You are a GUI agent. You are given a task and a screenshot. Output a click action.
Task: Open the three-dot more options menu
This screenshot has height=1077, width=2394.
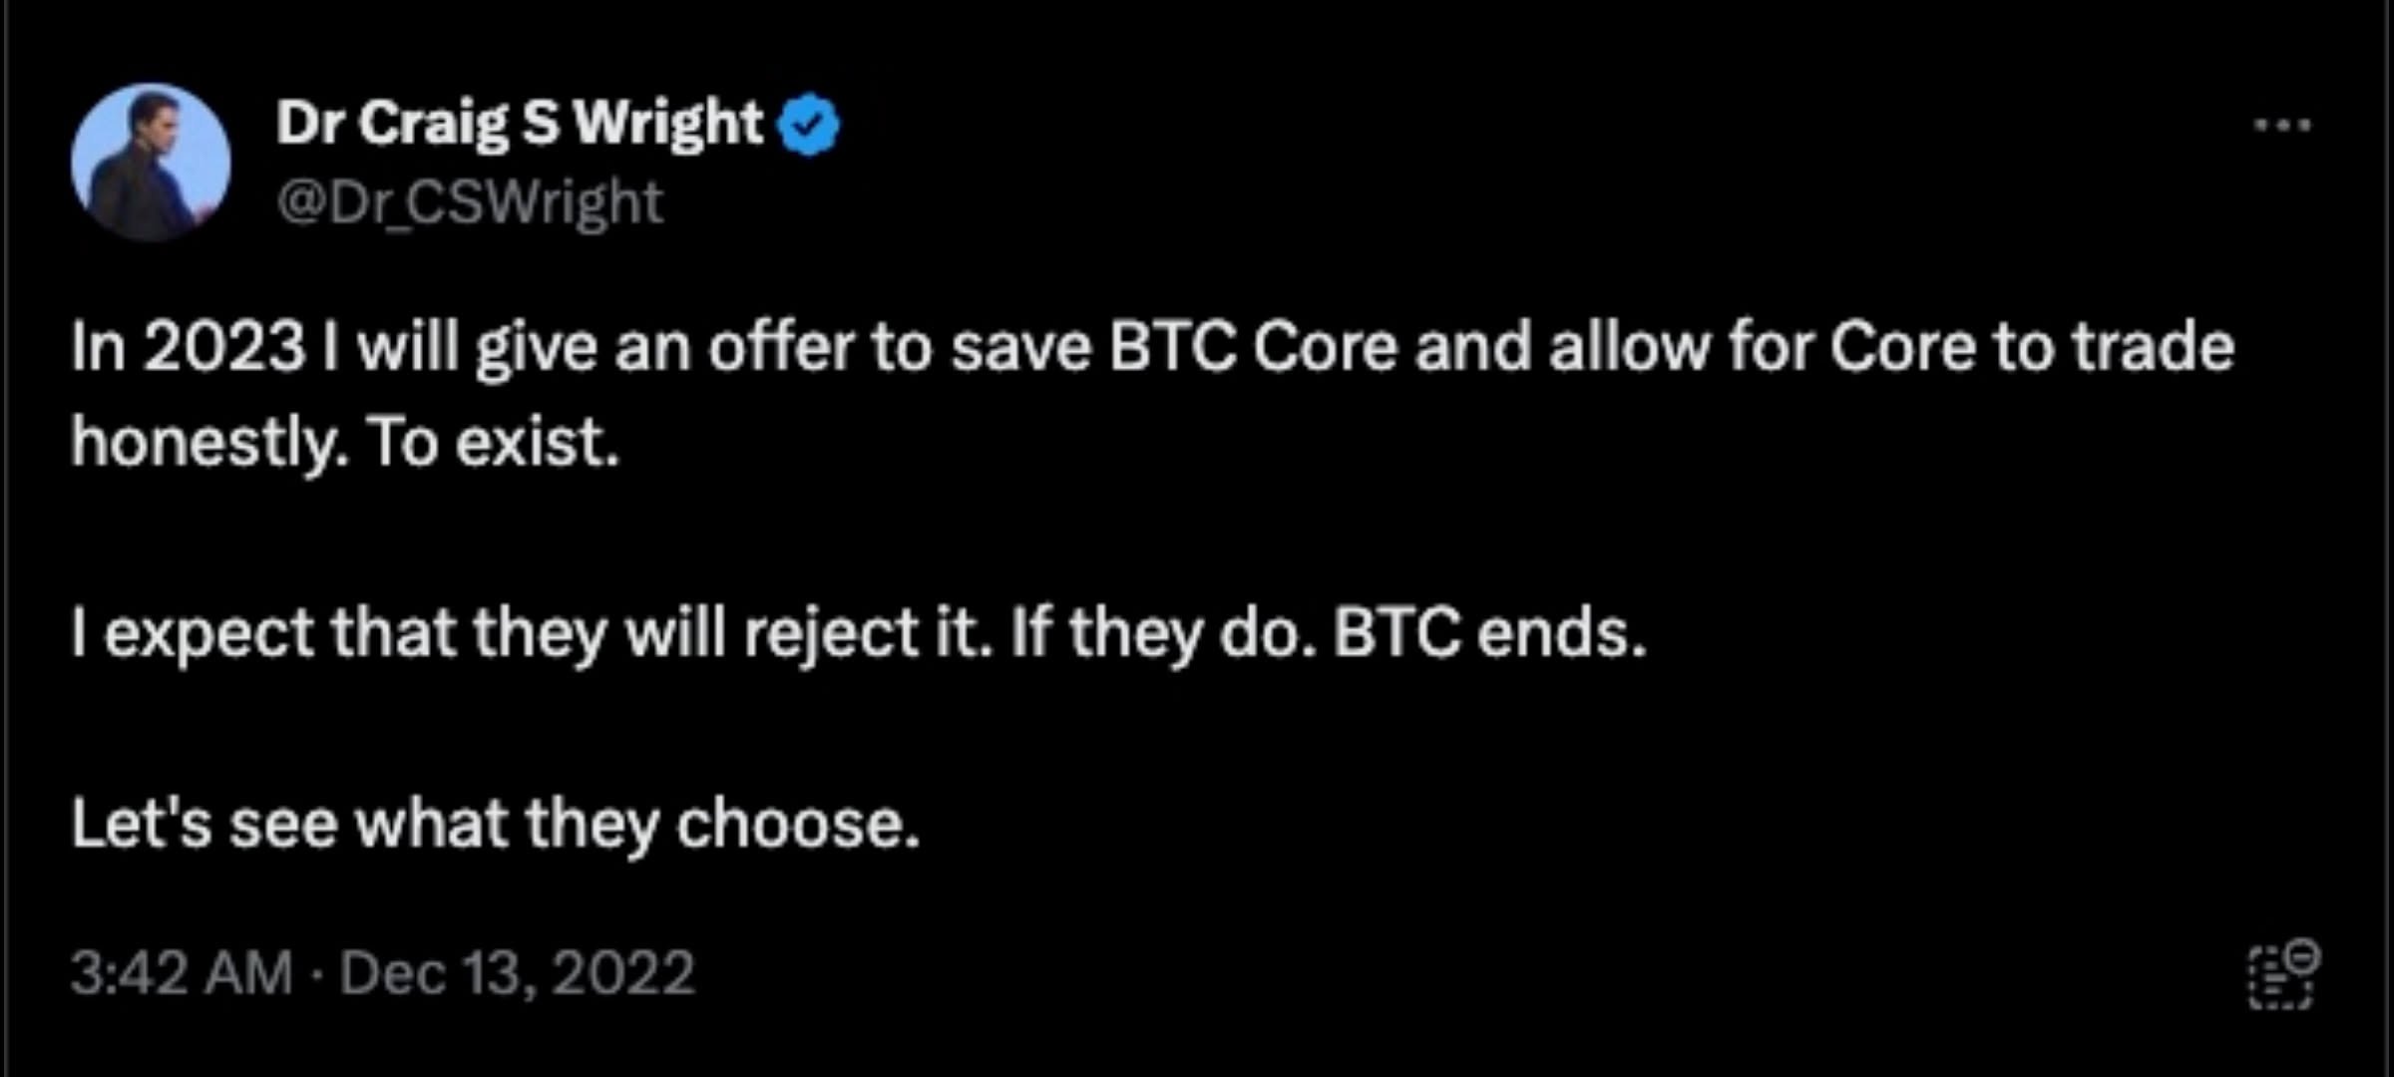pos(2282,126)
